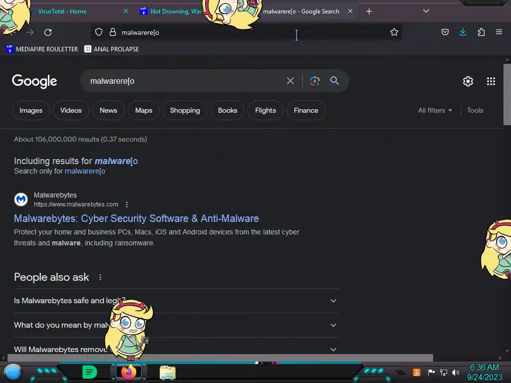511x383 pixels.
Task: Select the Videos filter chip
Action: pos(71,110)
